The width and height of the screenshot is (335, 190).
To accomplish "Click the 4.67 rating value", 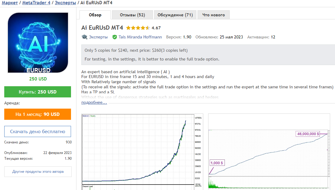I will [x=156, y=28].
